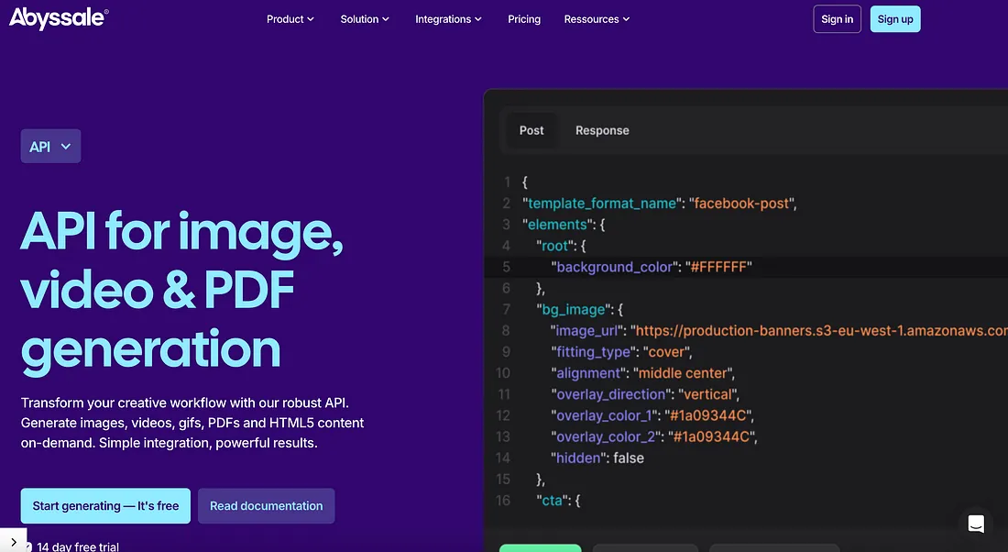Click the "overlay_color_2" key

click(x=605, y=436)
